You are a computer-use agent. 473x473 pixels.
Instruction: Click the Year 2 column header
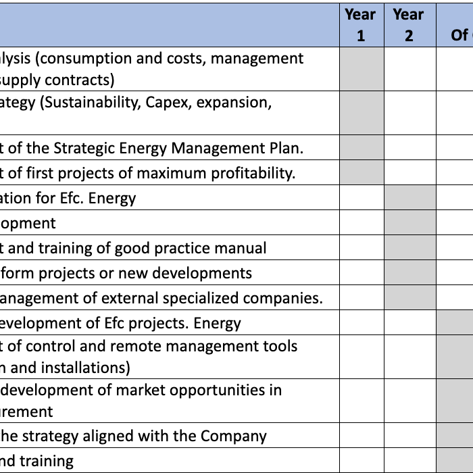click(410, 25)
